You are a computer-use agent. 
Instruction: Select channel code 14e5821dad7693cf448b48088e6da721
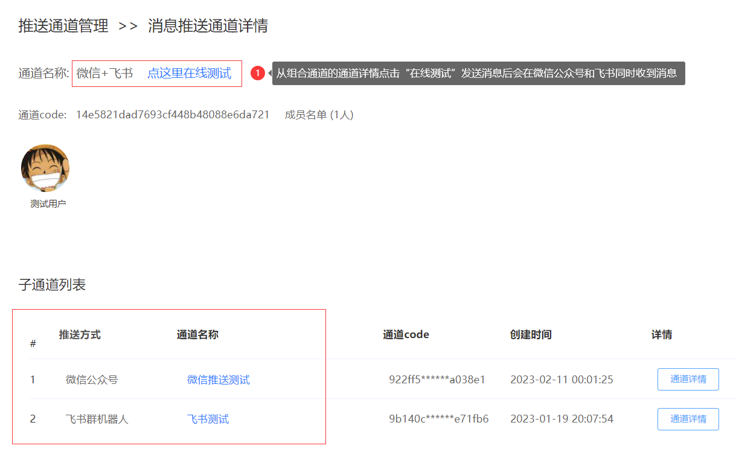(173, 115)
